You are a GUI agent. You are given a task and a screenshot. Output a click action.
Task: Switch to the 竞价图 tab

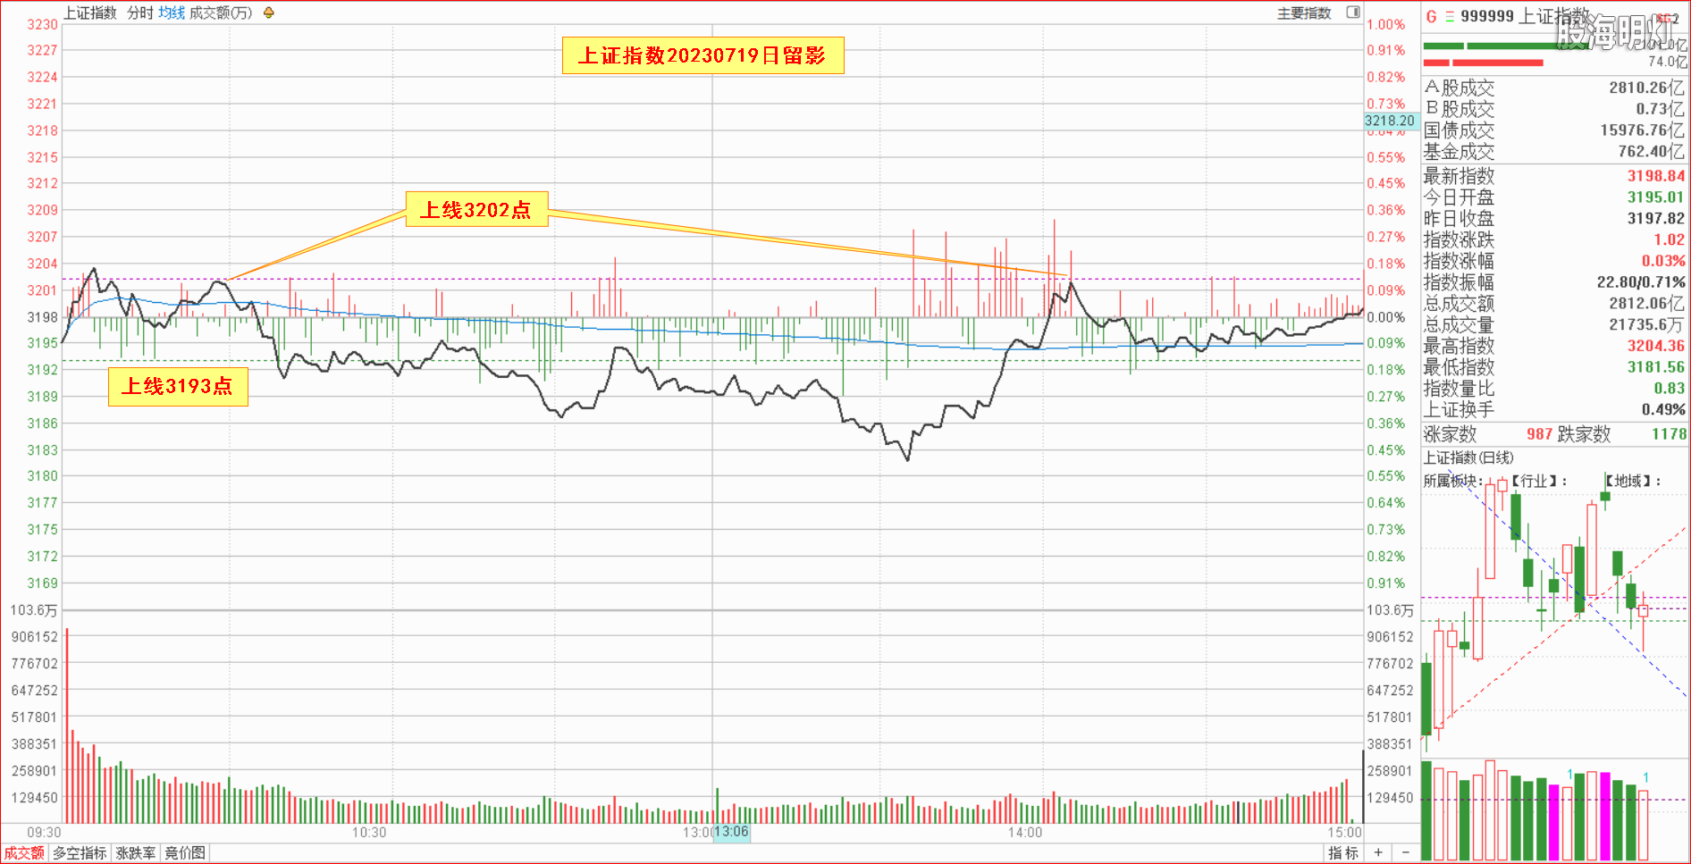click(x=186, y=853)
